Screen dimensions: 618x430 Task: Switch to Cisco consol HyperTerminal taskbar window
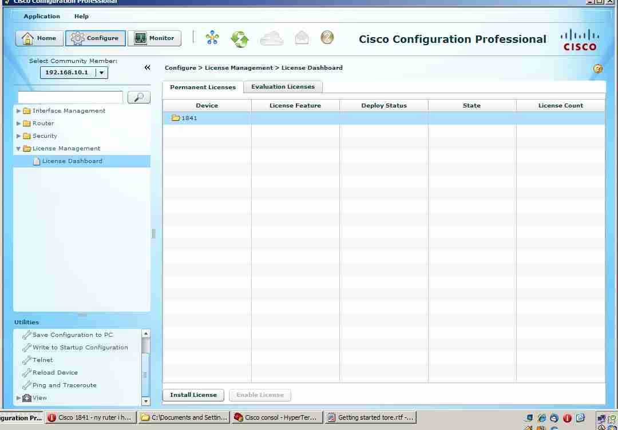[277, 417]
